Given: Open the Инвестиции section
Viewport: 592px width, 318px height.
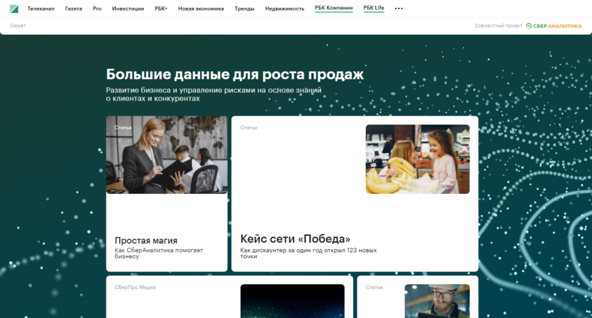Looking at the screenshot, I should tap(128, 9).
